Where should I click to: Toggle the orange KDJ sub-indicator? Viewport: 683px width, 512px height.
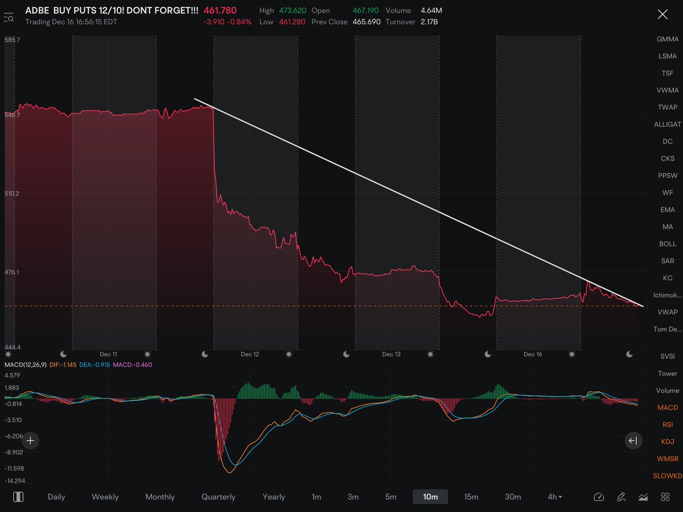[668, 442]
